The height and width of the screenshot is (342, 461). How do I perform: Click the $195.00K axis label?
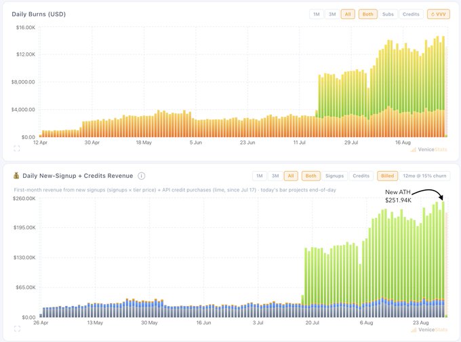tap(24, 227)
